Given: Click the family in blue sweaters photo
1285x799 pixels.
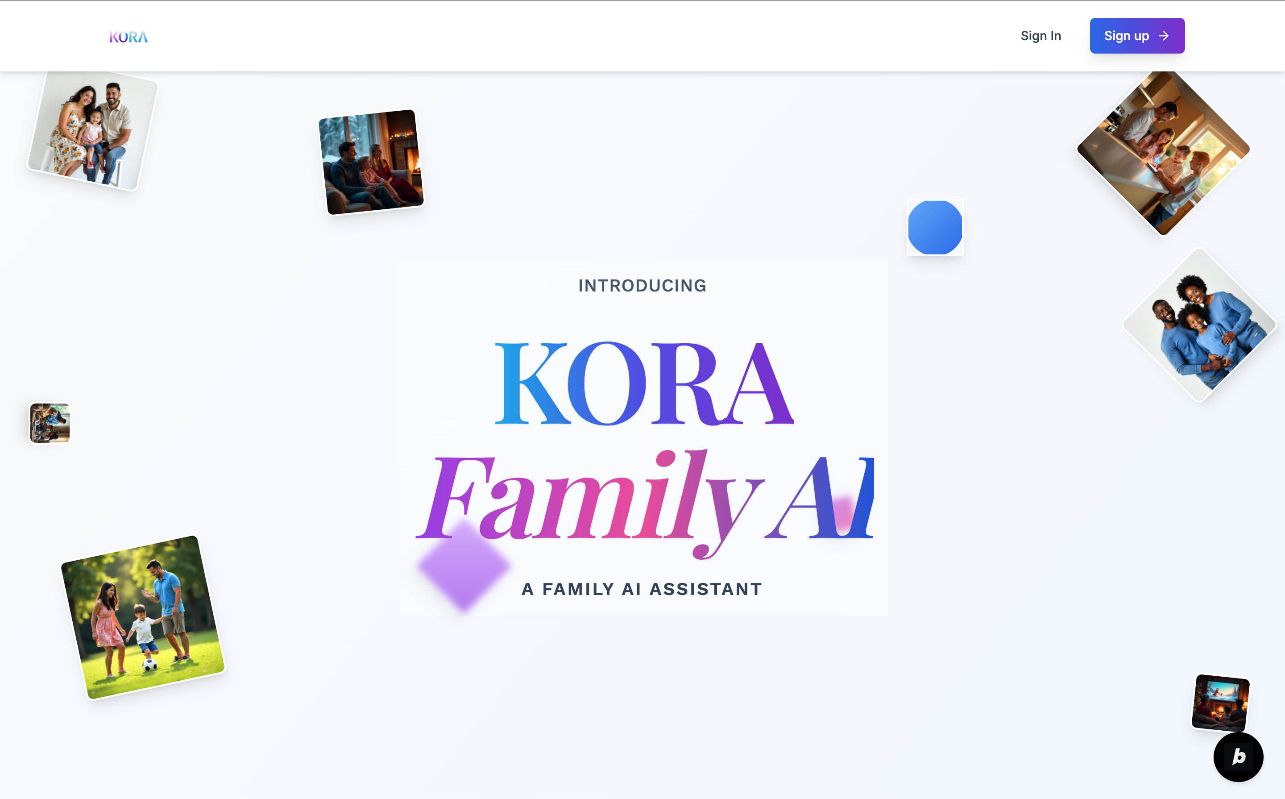Looking at the screenshot, I should point(1199,325).
